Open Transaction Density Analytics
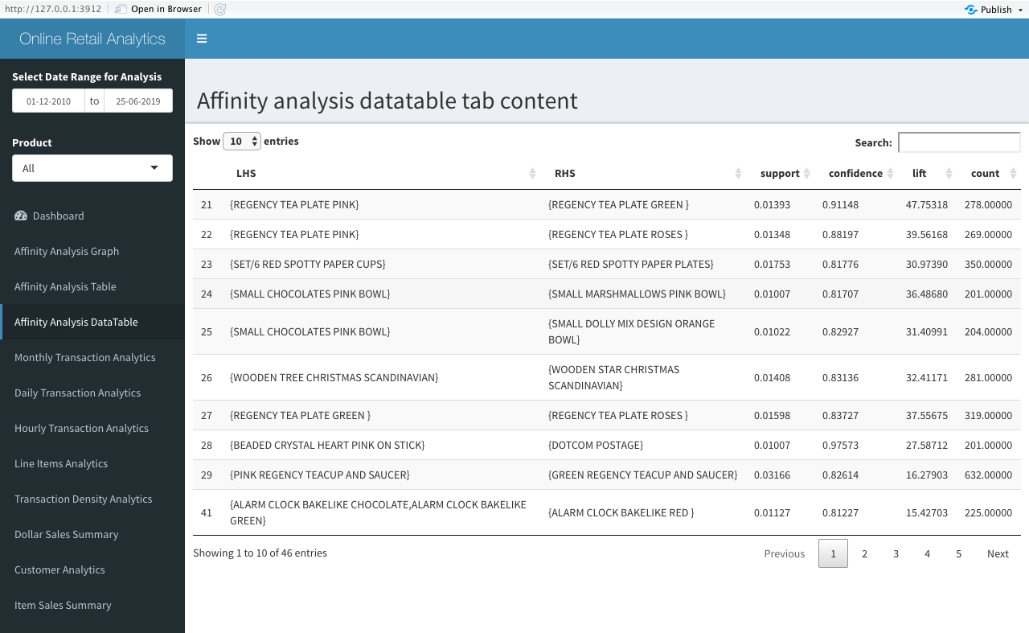Image resolution: width=1029 pixels, height=633 pixels. (x=92, y=499)
